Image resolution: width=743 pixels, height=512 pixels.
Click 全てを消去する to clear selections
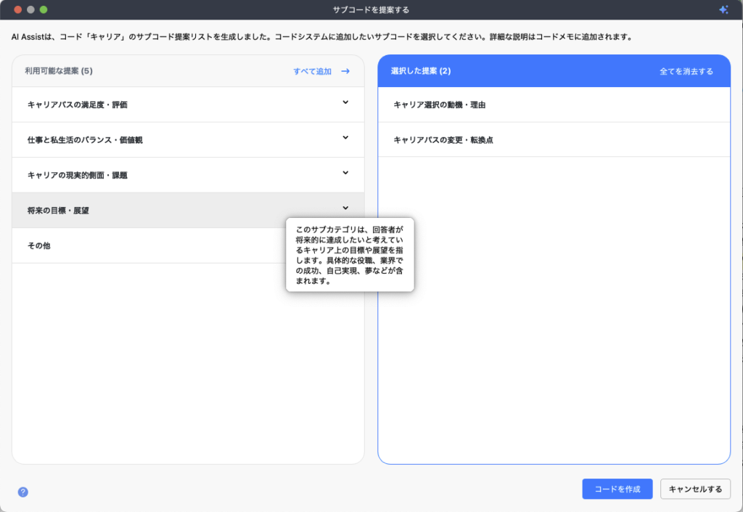[686, 71]
